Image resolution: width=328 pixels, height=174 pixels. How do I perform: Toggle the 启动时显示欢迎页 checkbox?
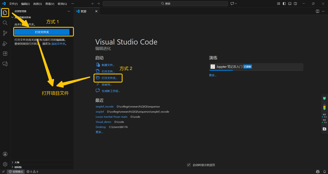pyautogui.click(x=189, y=165)
